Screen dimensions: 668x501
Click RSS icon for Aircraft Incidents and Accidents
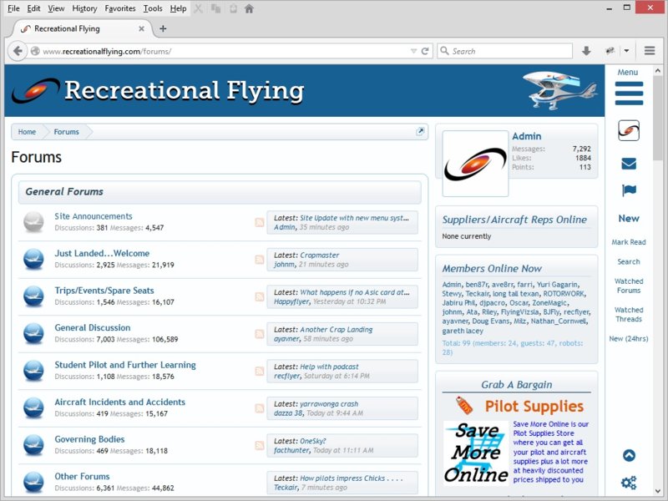click(x=260, y=408)
